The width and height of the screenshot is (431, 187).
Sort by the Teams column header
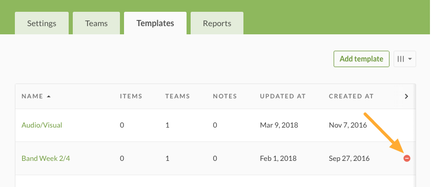pyautogui.click(x=177, y=96)
